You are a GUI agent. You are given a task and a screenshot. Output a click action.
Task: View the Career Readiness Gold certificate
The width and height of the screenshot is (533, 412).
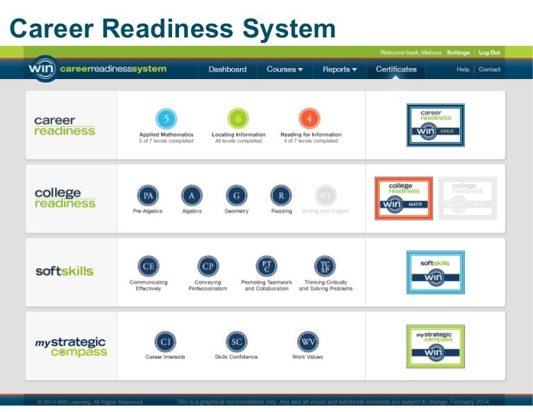click(x=435, y=125)
